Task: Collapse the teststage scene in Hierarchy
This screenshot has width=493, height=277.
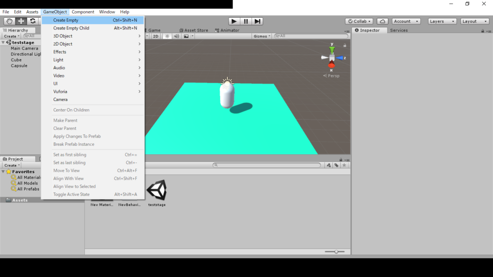Action: (3, 42)
